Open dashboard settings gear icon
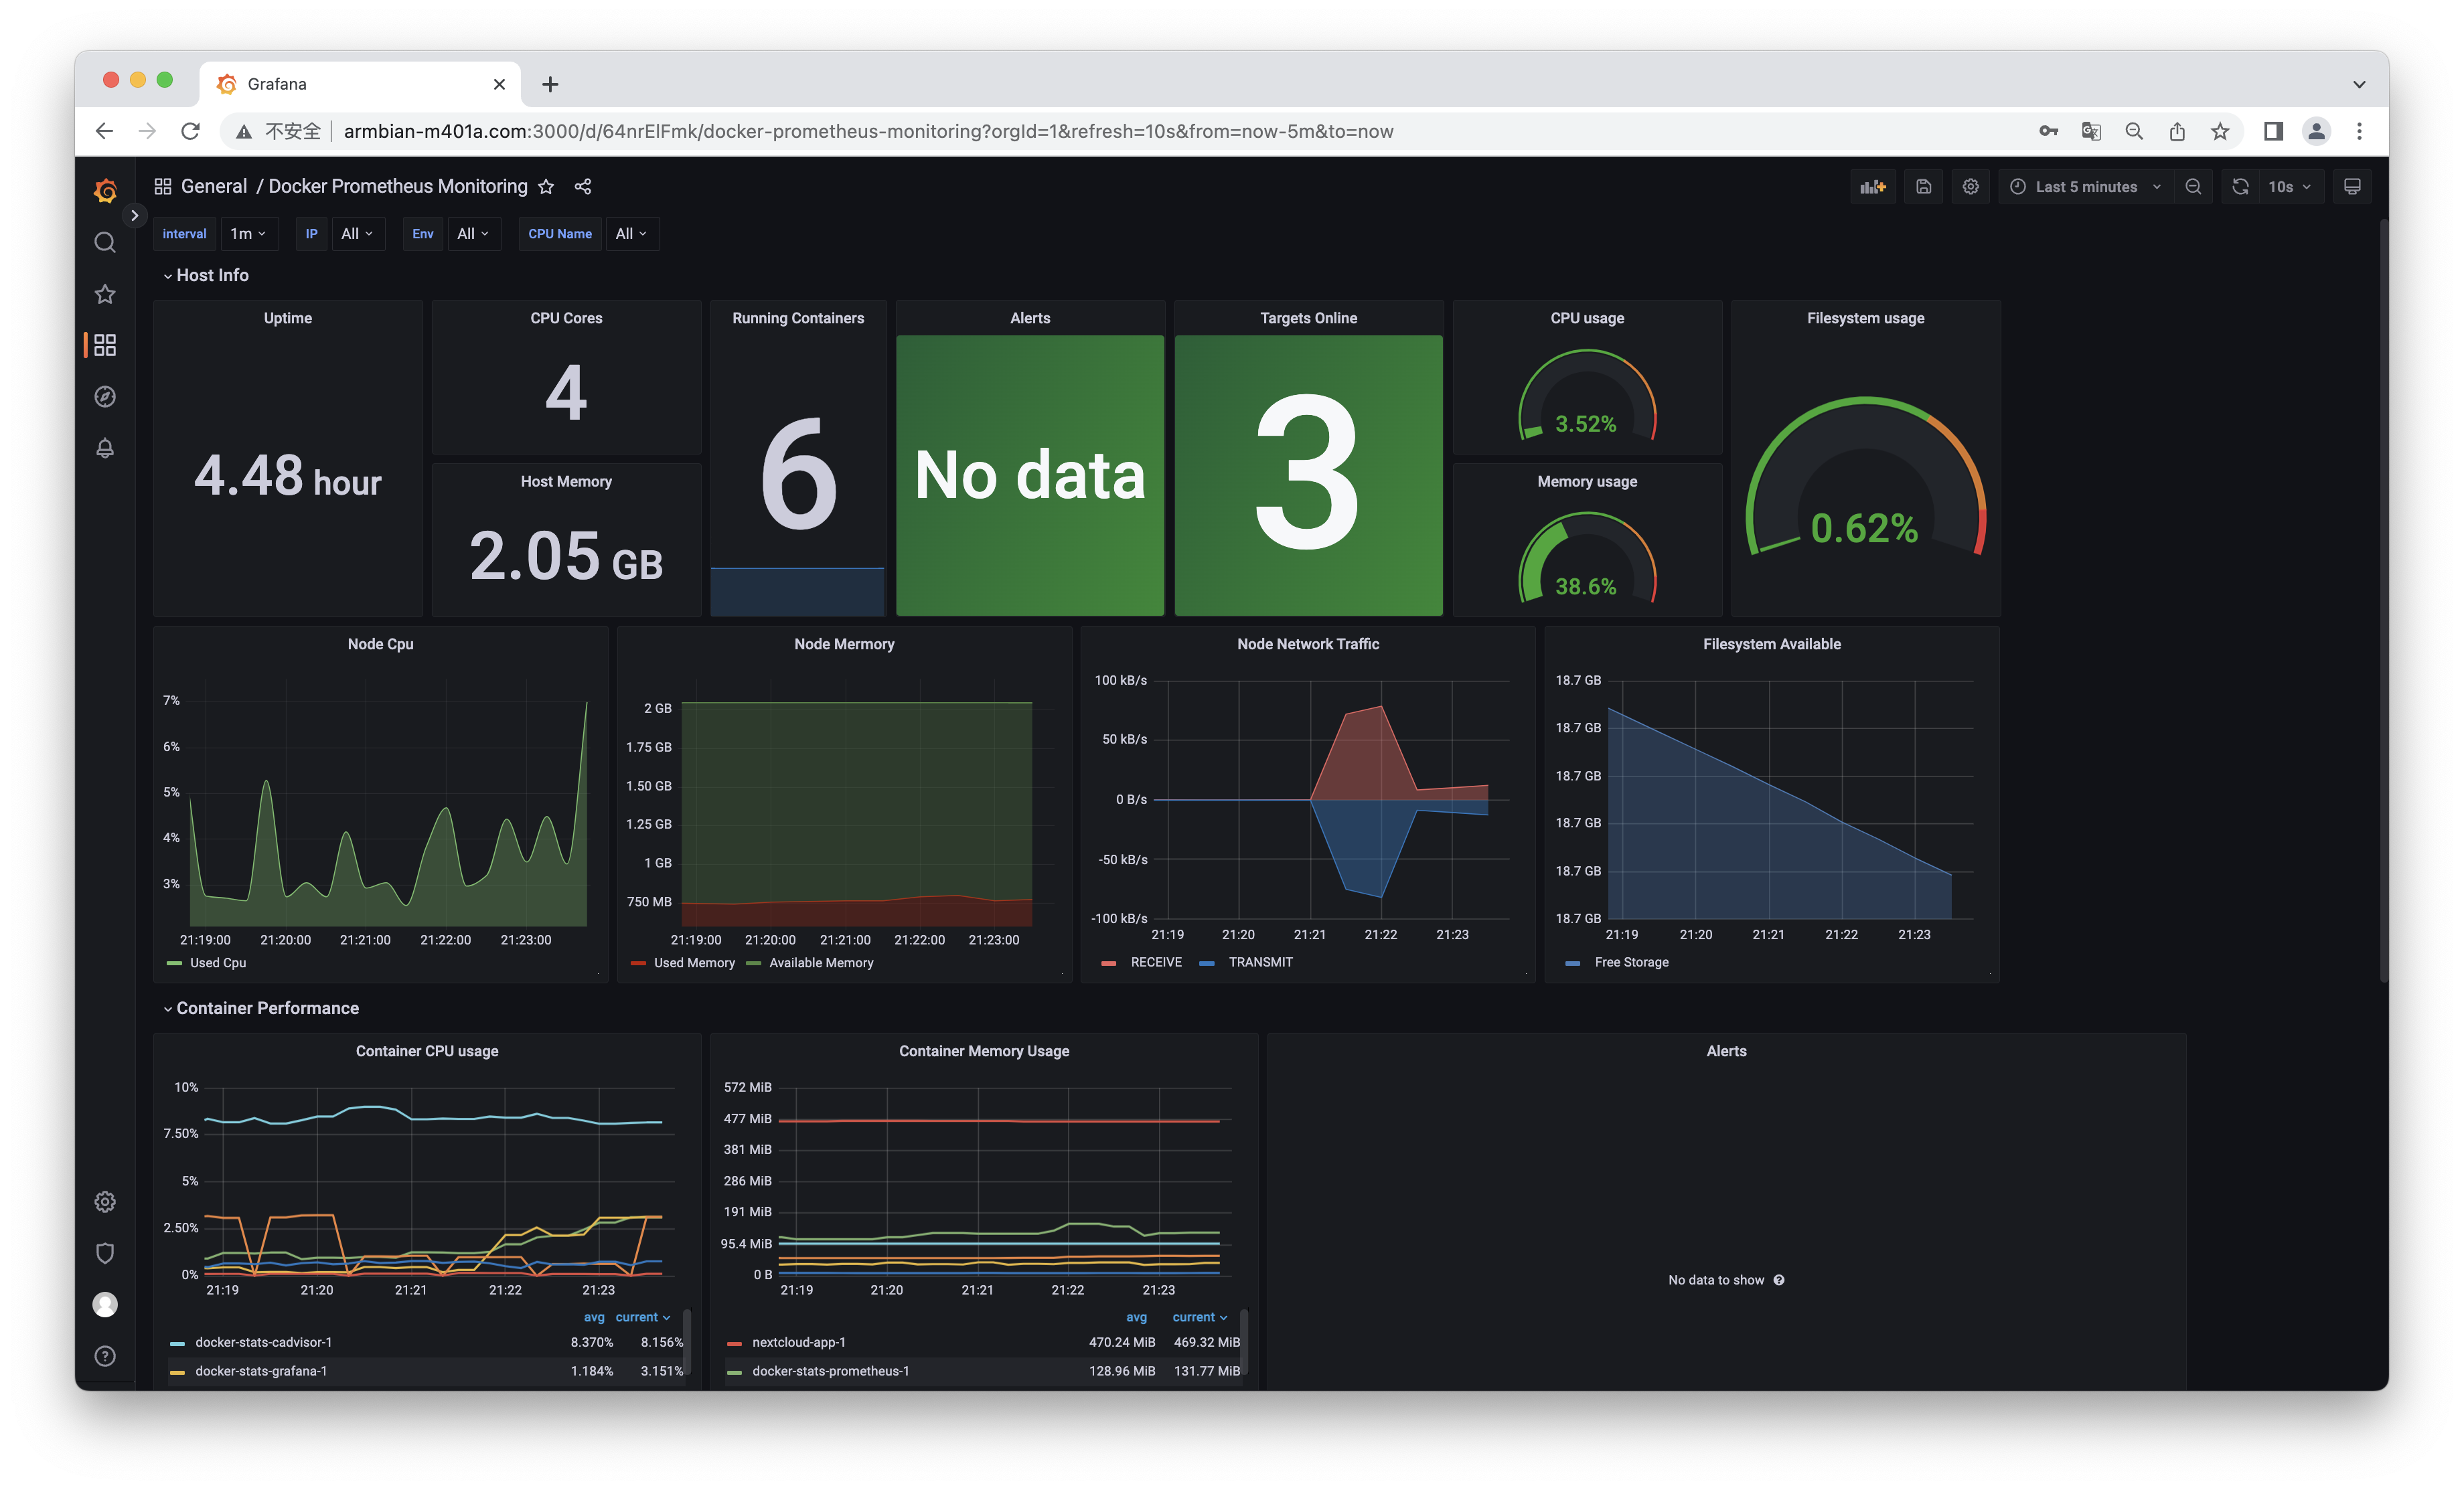Screen dimensions: 2464x1490 [x=1970, y=187]
